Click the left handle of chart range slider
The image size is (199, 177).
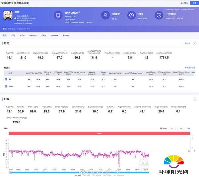[10, 172]
